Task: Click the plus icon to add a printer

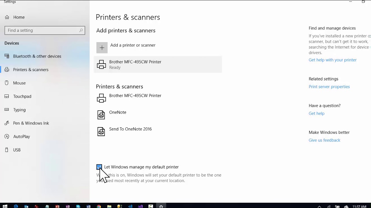Action: click(102, 48)
